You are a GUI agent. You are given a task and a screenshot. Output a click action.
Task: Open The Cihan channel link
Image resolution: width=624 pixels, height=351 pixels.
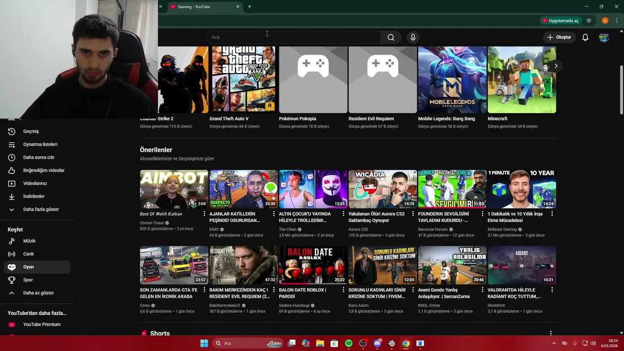(x=288, y=229)
